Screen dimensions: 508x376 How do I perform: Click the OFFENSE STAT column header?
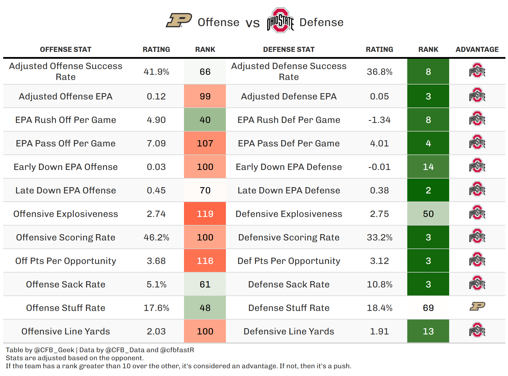pos(65,50)
